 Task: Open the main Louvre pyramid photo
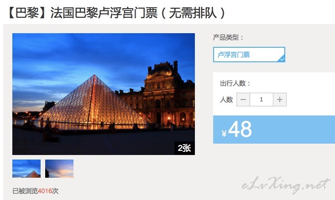[104, 94]
